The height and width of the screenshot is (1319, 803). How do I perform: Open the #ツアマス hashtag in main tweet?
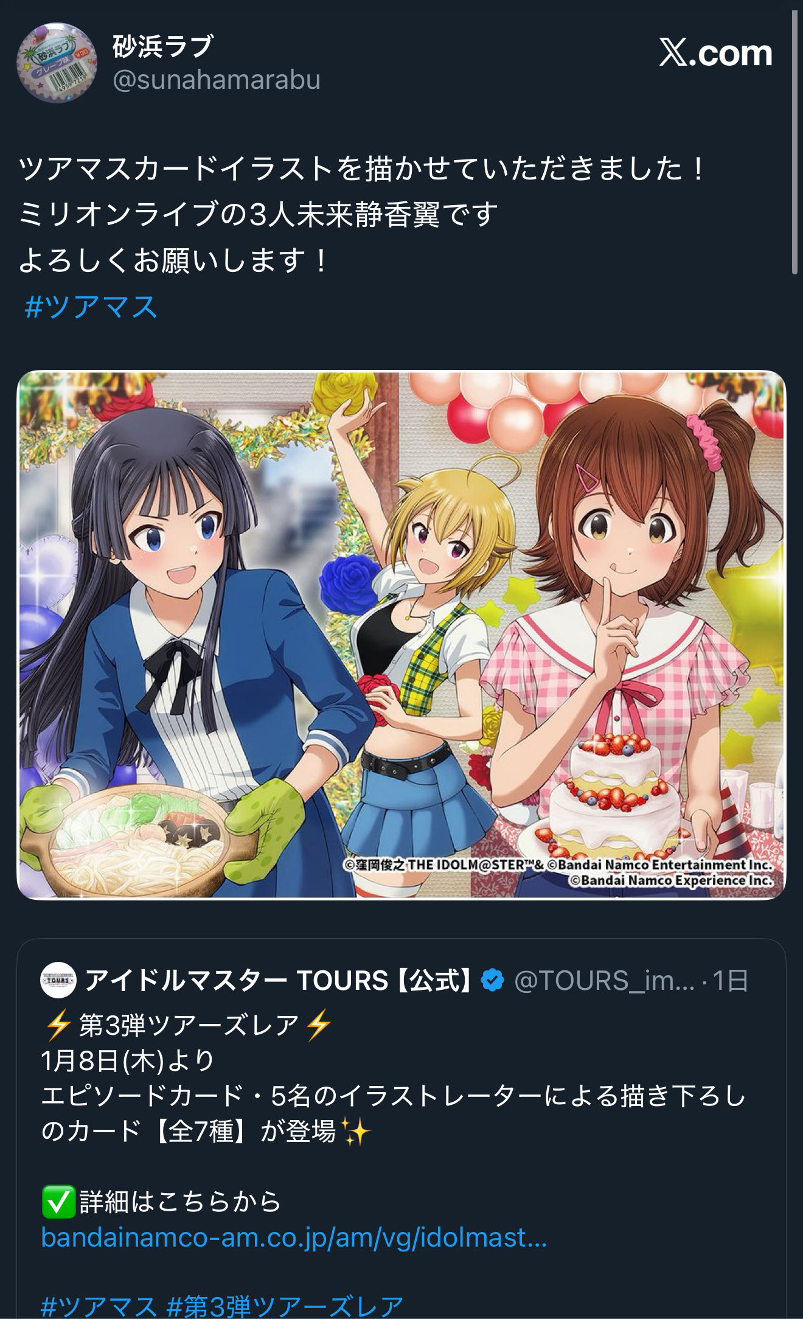[91, 307]
